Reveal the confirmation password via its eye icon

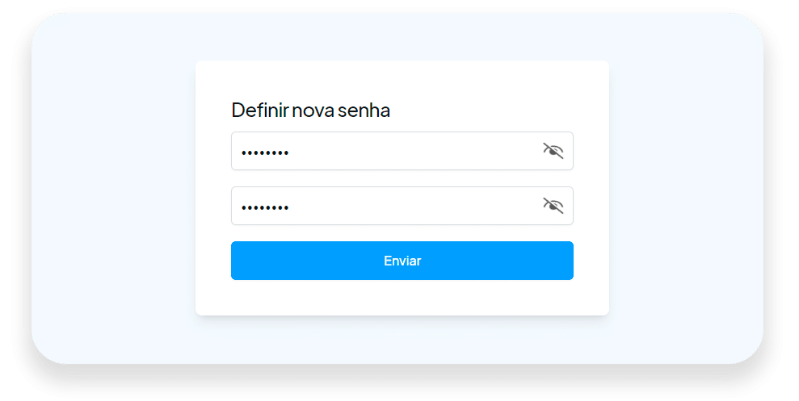(553, 206)
